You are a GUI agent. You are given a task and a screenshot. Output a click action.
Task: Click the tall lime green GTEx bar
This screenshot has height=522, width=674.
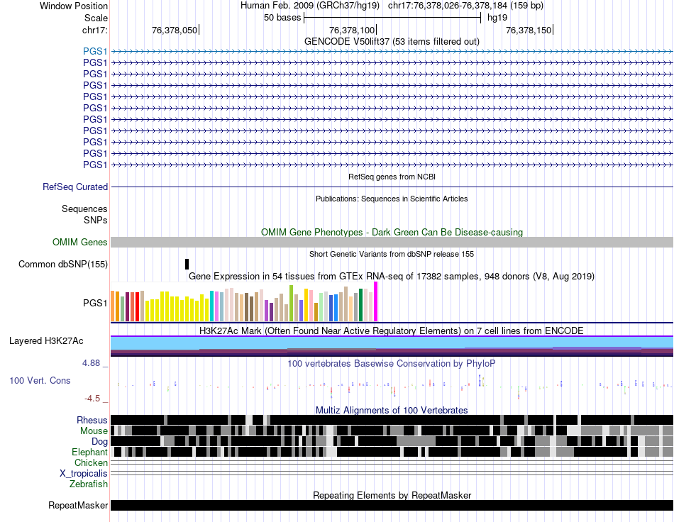point(291,304)
